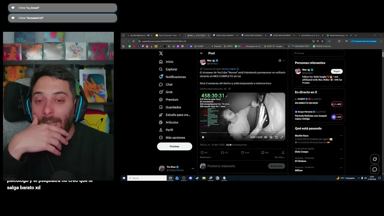Open Perplexity bookmark
Image resolution: width=384 pixels, height=216 pixels.
click(x=216, y=46)
